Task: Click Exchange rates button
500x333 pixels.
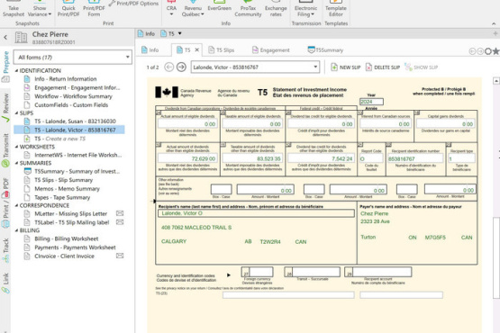Action: click(276, 9)
